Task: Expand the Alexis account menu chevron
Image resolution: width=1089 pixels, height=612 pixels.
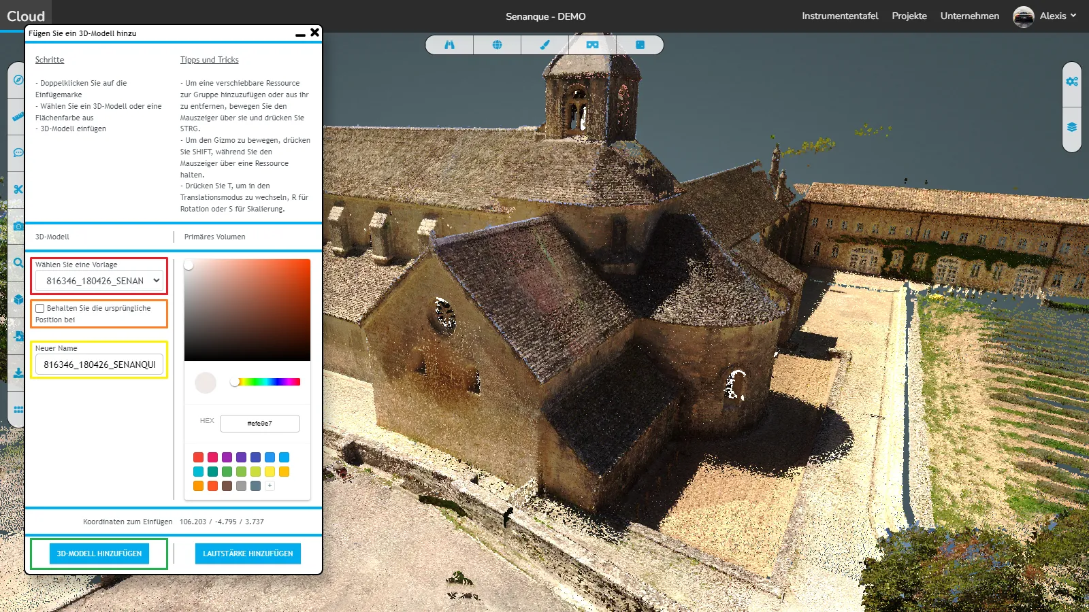Action: tap(1073, 16)
